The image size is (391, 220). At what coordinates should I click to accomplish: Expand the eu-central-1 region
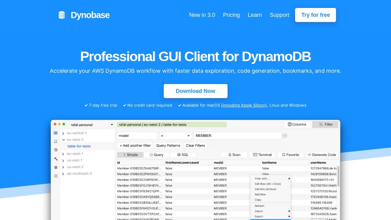(x=63, y=133)
